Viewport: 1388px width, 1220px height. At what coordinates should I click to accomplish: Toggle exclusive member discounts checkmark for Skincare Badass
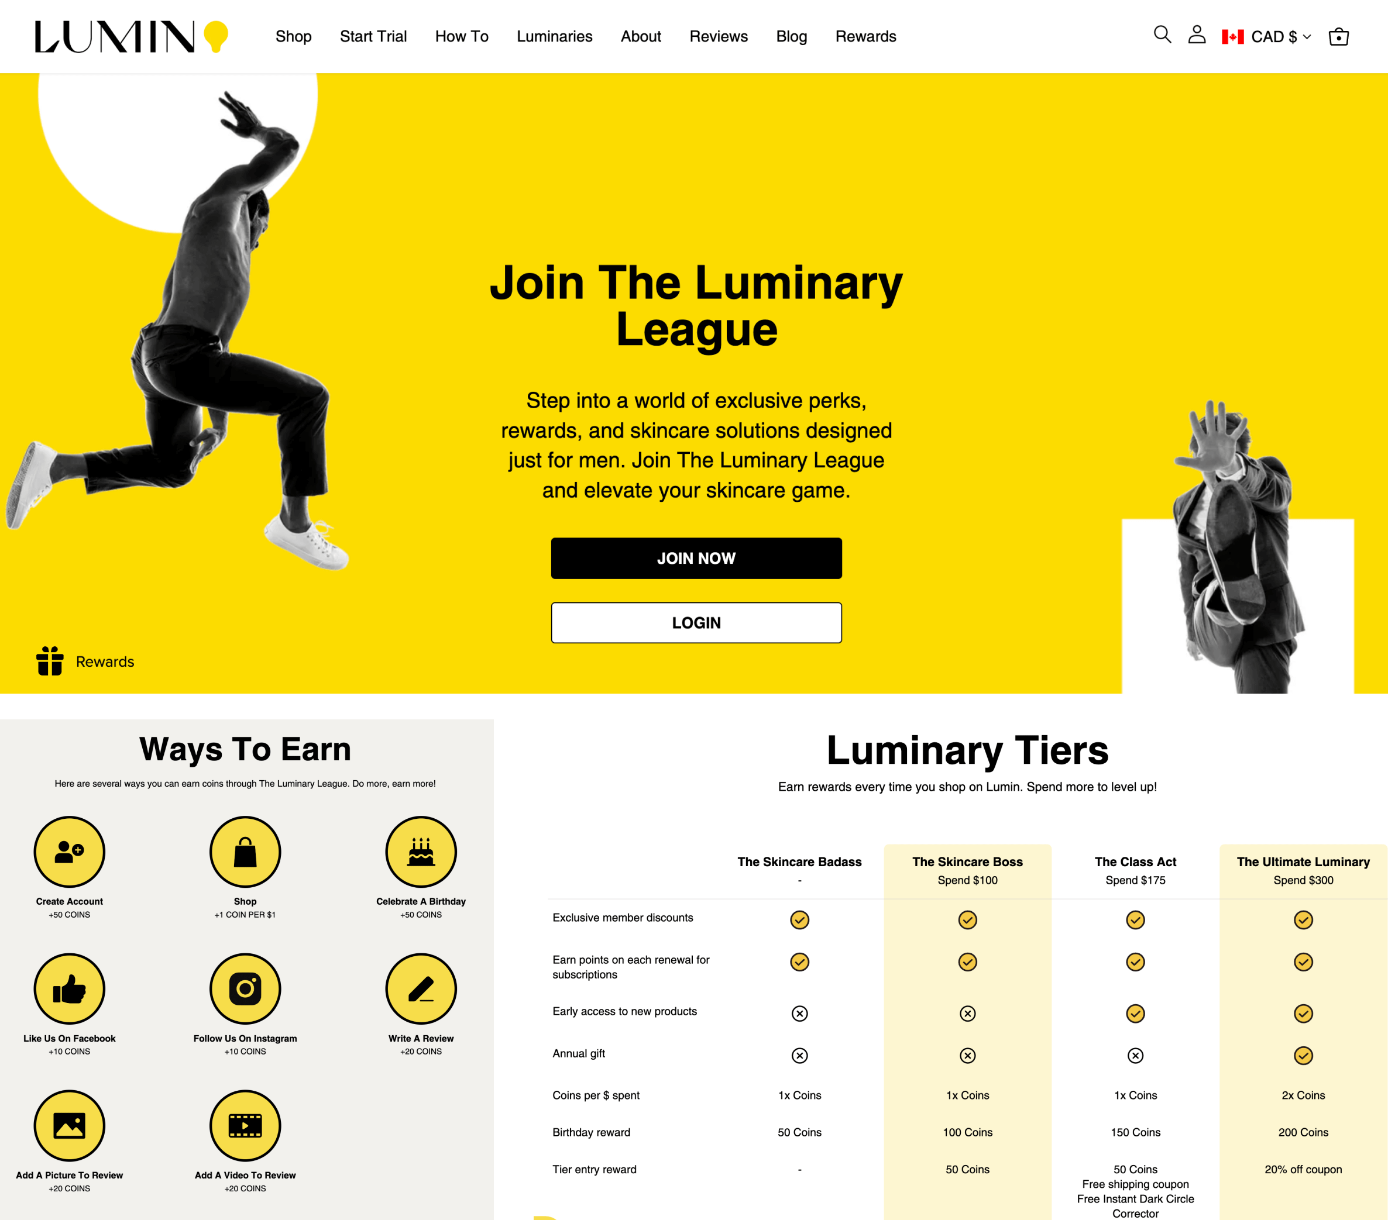[800, 919]
